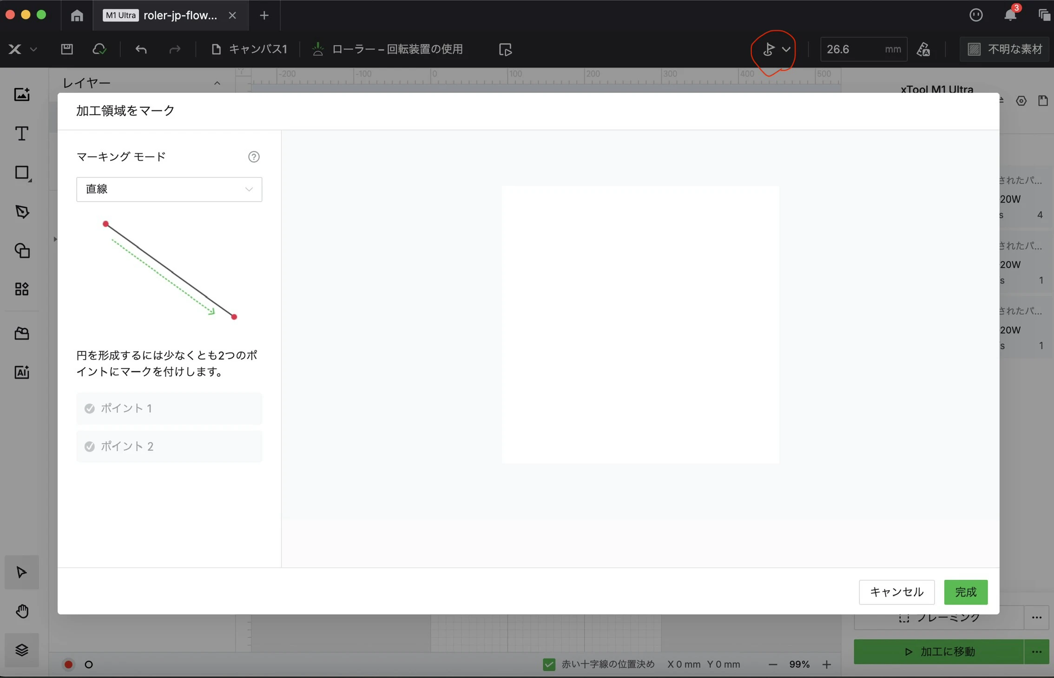Viewport: 1054px width, 678px height.
Task: Save the project with disk icon
Action: click(x=67, y=49)
